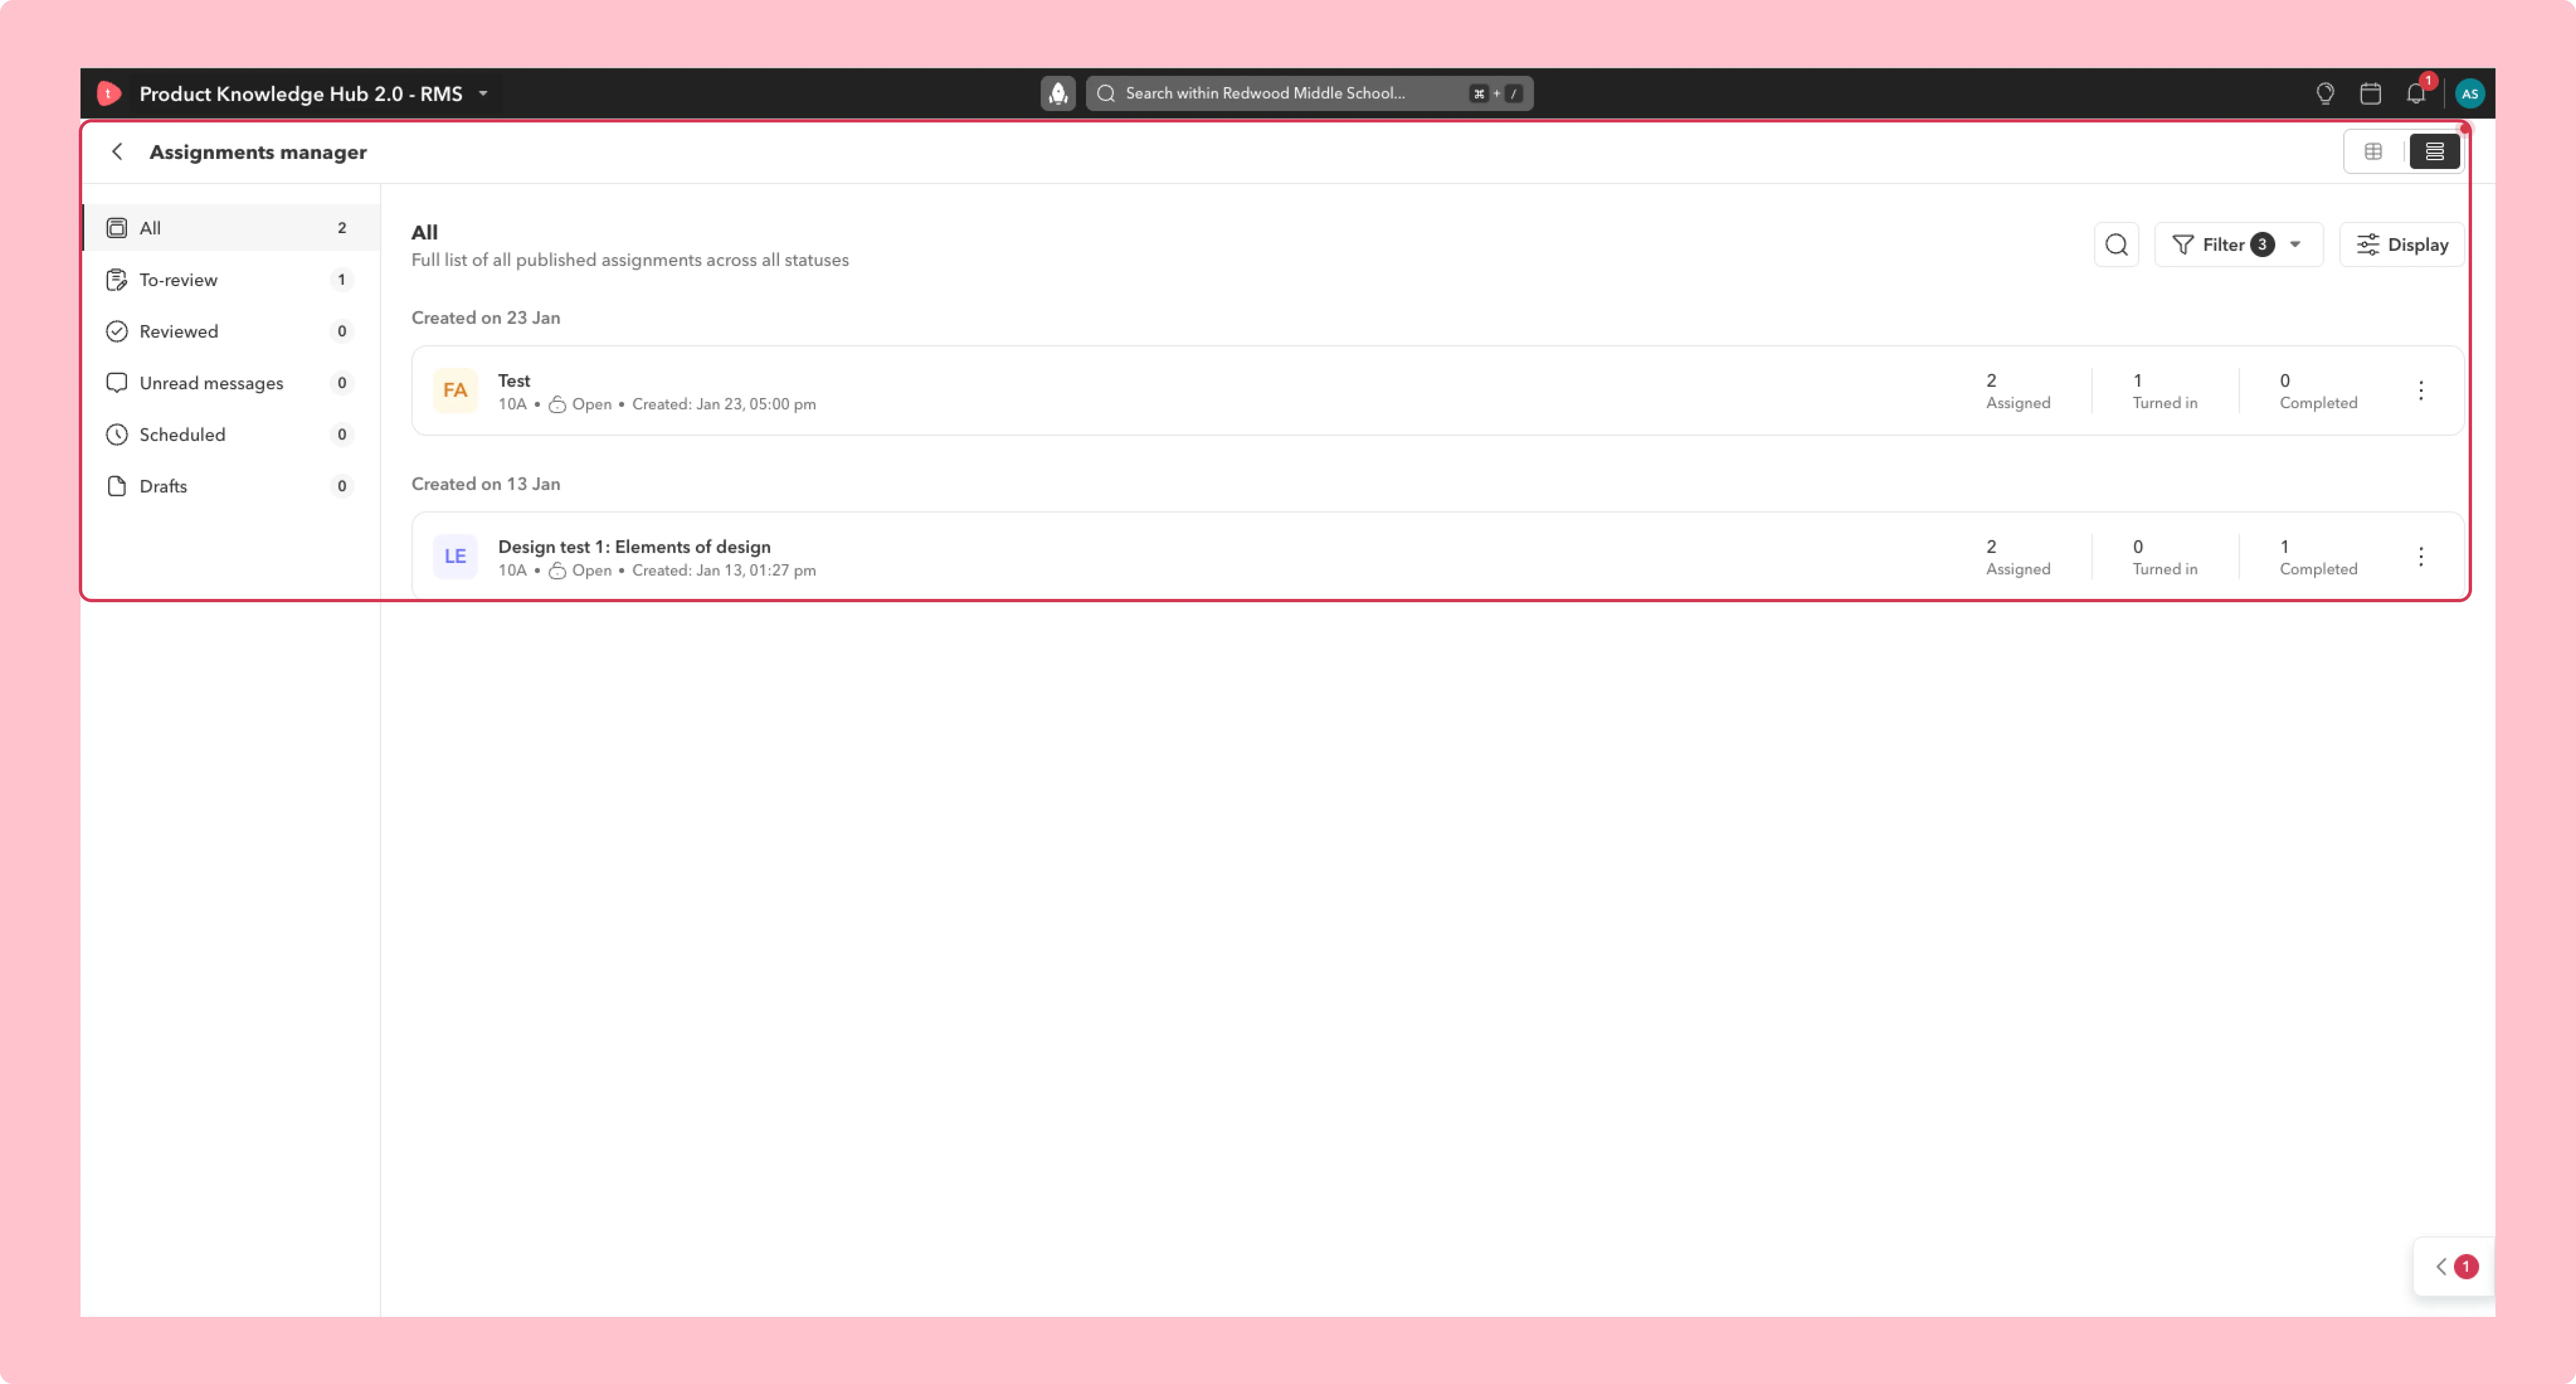Click the 'Created on 13 Jan' group heading
The height and width of the screenshot is (1384, 2576).
[486, 483]
